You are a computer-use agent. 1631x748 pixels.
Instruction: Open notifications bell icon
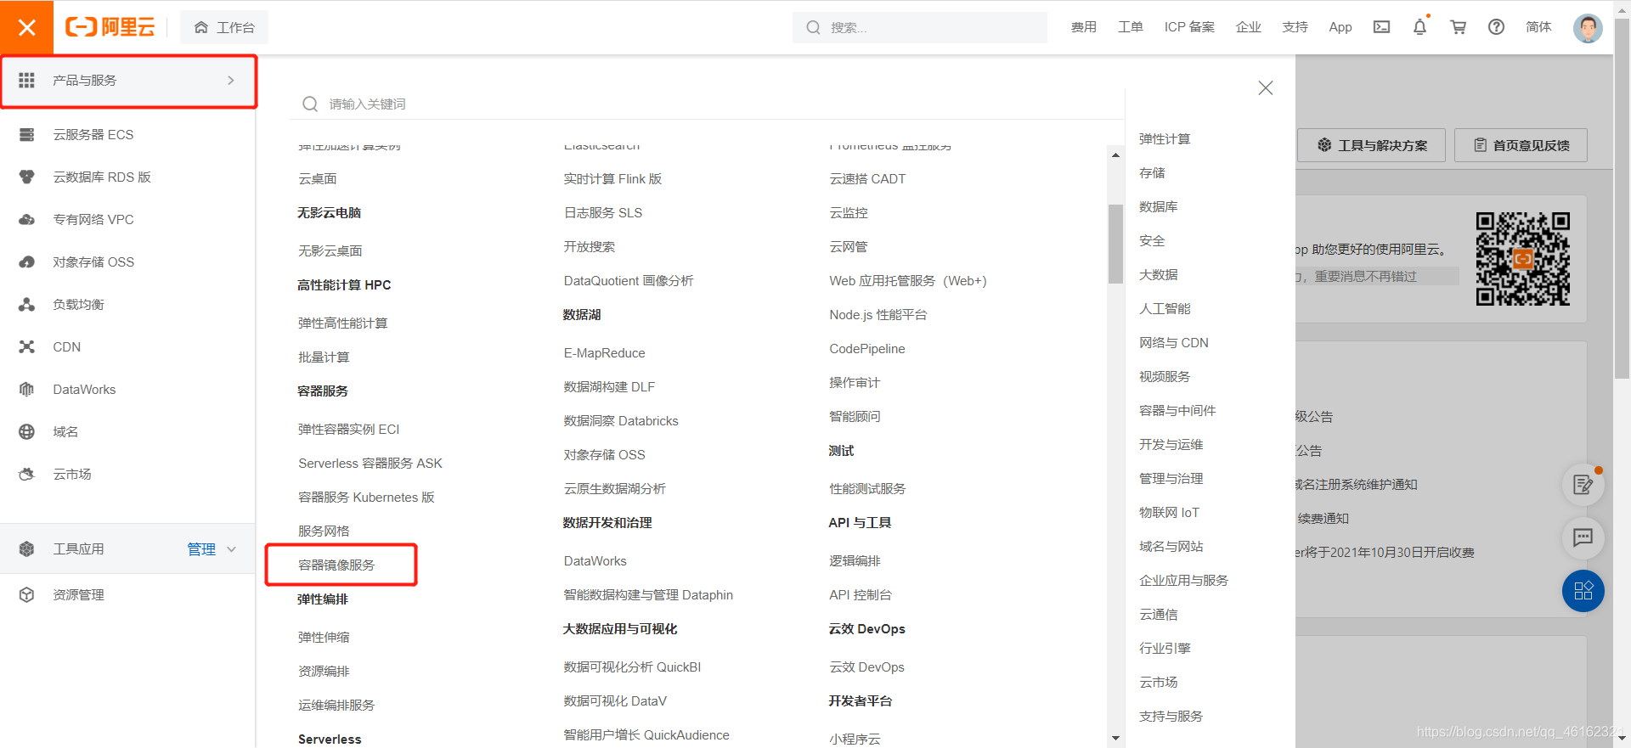coord(1419,27)
